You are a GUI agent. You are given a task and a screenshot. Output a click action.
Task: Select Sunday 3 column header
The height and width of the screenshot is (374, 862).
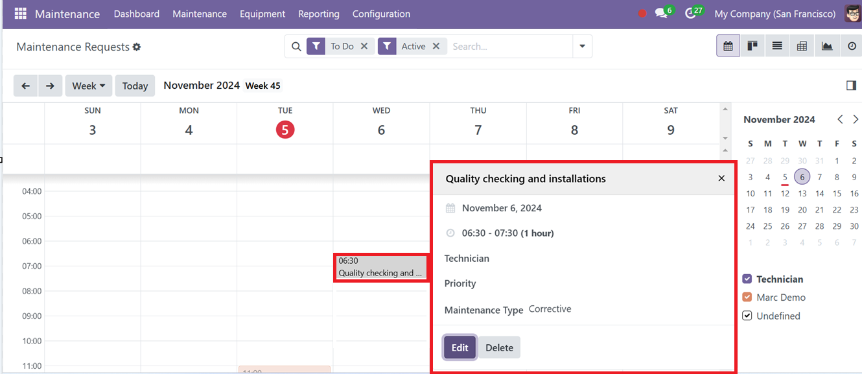[x=93, y=123]
